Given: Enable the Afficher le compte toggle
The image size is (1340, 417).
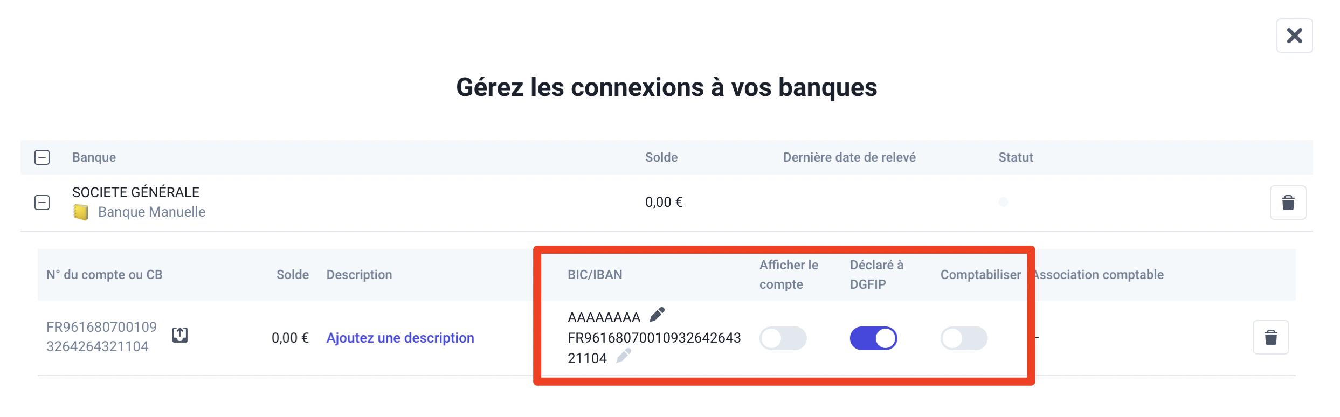Looking at the screenshot, I should point(783,338).
